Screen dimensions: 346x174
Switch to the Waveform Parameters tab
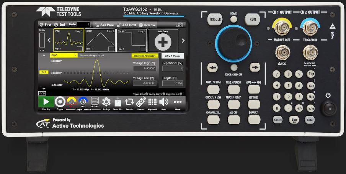(145, 56)
